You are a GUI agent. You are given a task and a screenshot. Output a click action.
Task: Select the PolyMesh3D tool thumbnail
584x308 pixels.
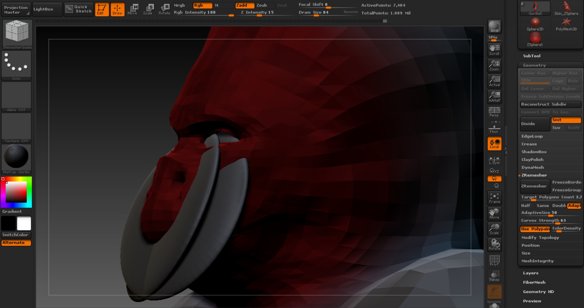(566, 24)
